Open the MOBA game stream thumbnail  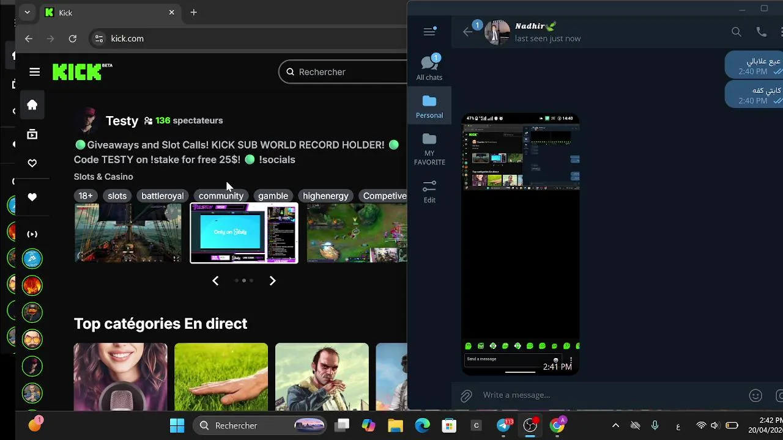357,233
